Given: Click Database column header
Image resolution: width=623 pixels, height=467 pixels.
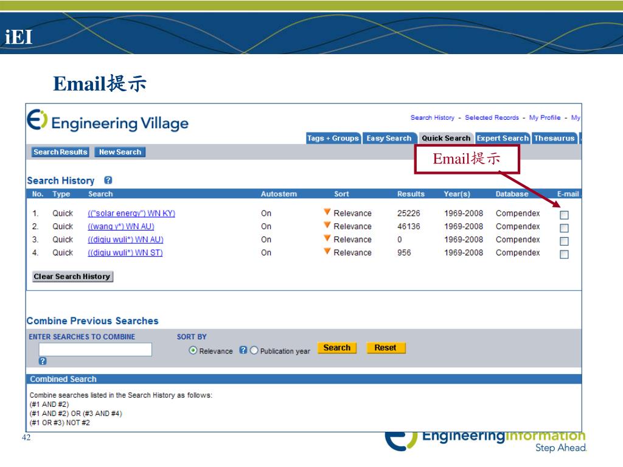Looking at the screenshot, I should click(x=512, y=194).
